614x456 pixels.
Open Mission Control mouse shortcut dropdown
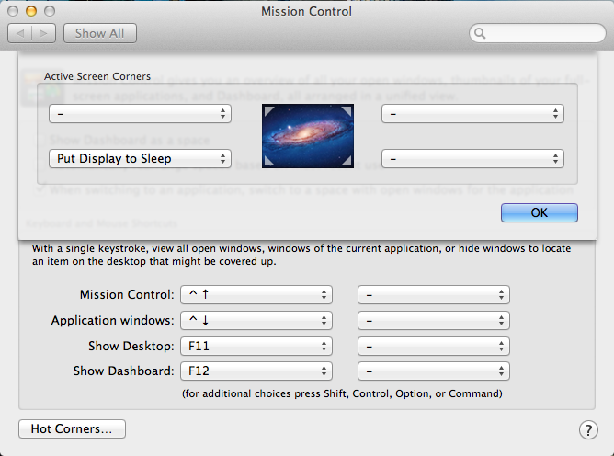click(434, 294)
